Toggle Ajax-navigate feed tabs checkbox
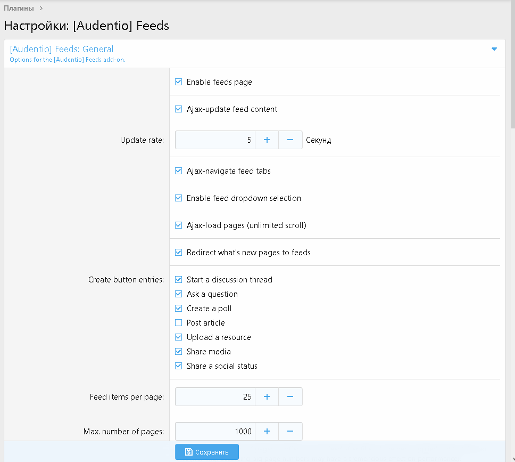 [x=178, y=171]
